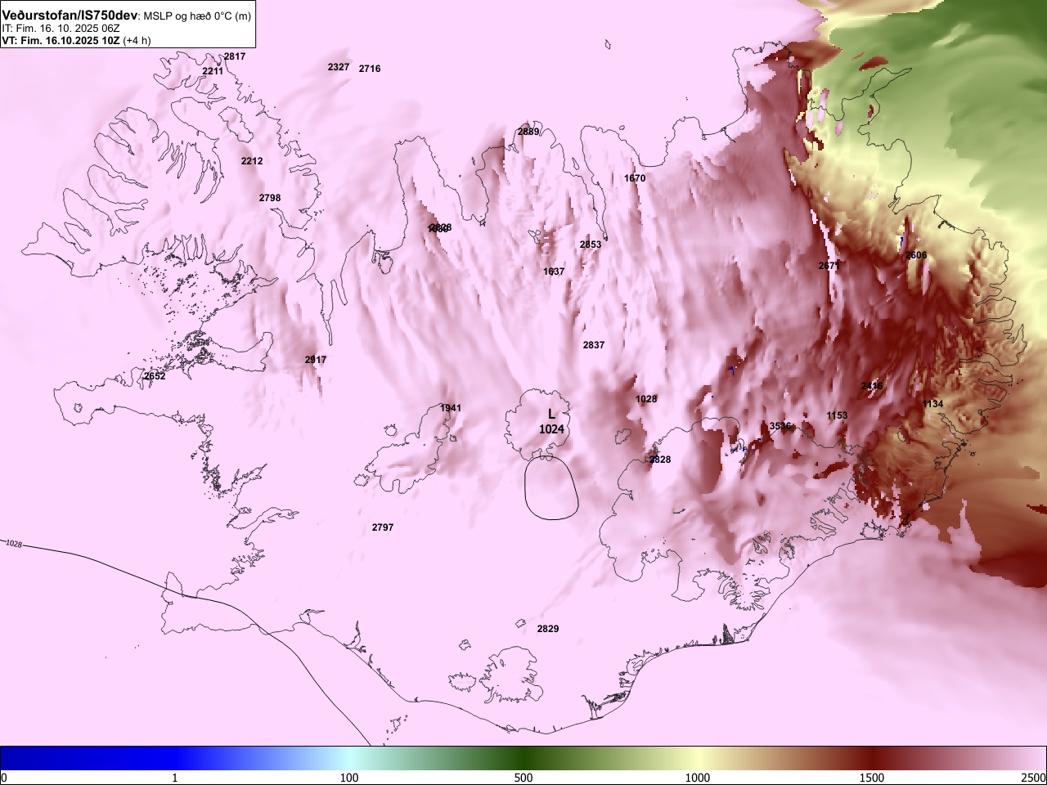The height and width of the screenshot is (785, 1047).
Task: Click the 2606 height value
Action: (x=916, y=255)
